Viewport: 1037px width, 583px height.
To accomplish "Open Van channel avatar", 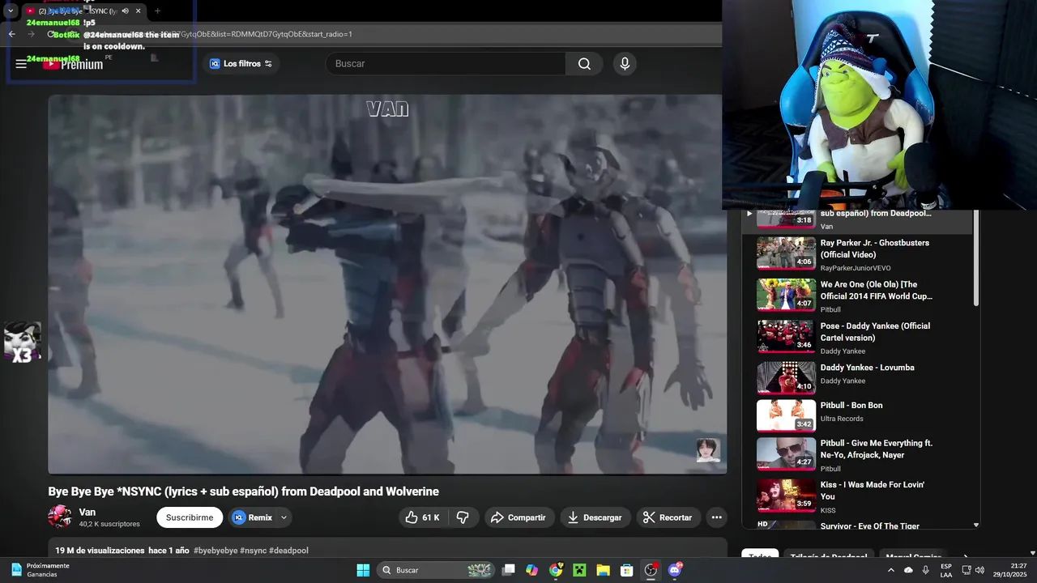I will coord(59,517).
